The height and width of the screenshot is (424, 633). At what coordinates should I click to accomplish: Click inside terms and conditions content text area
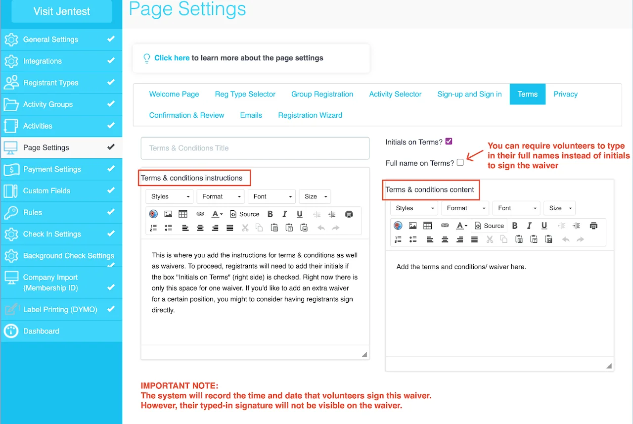tap(499, 303)
